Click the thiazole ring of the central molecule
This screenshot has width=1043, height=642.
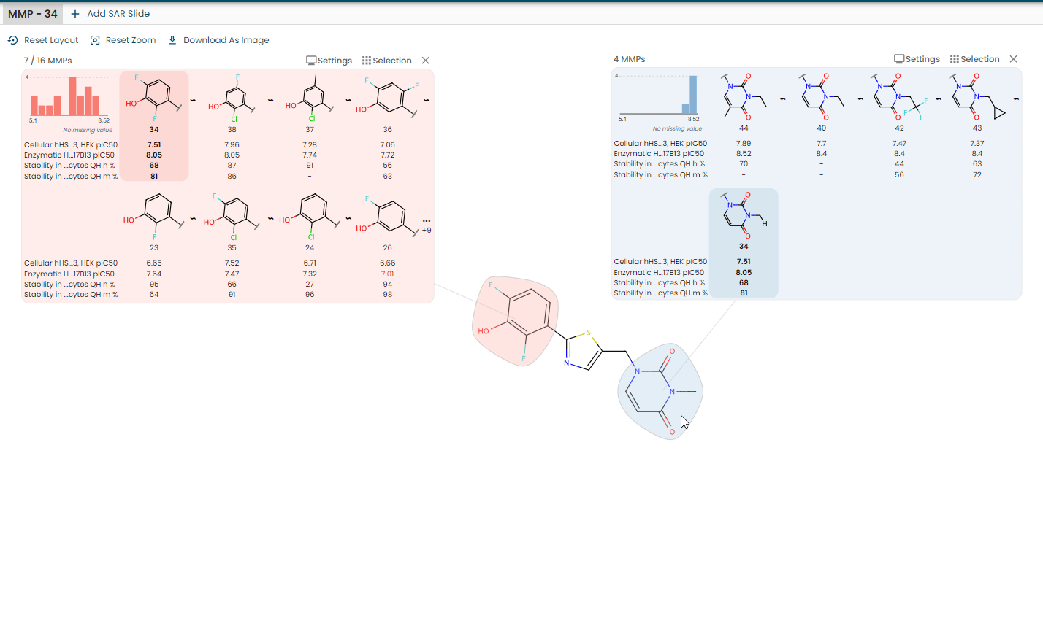tap(583, 350)
